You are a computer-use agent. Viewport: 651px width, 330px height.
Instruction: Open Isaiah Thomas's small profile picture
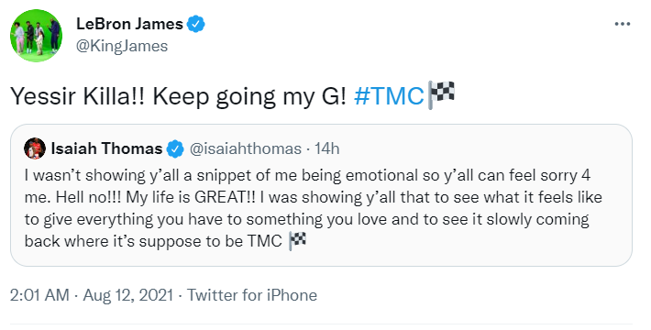click(x=35, y=148)
